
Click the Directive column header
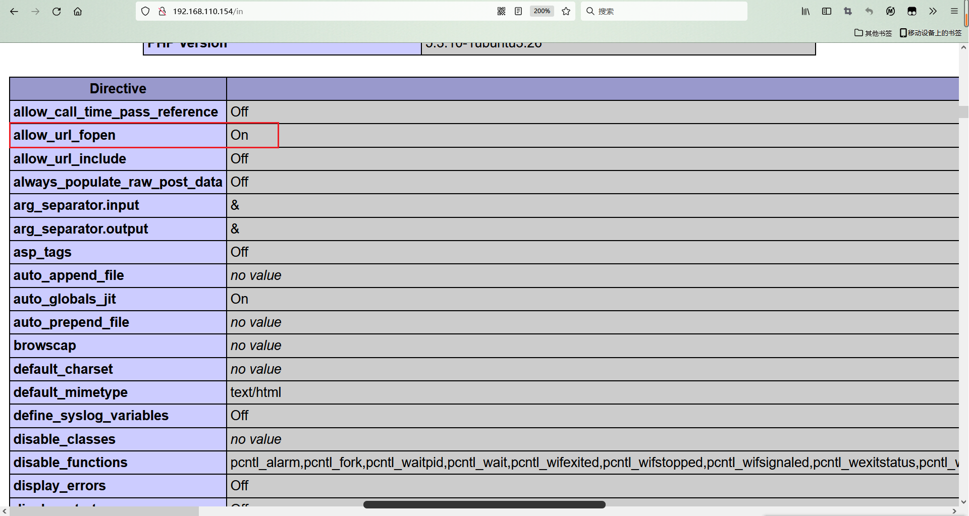pyautogui.click(x=118, y=89)
